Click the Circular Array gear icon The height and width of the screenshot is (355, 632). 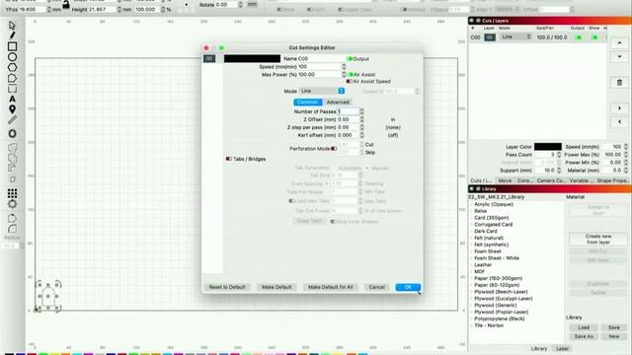12,204
